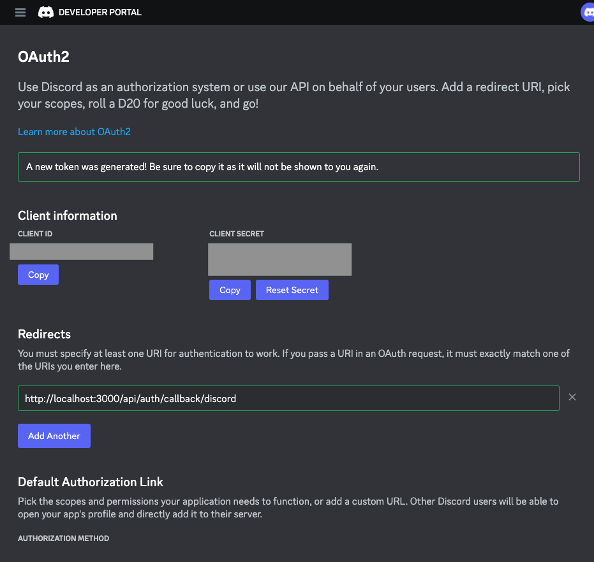The image size is (594, 562).
Task: Focus the redirect URI input field
Action: [x=288, y=398]
